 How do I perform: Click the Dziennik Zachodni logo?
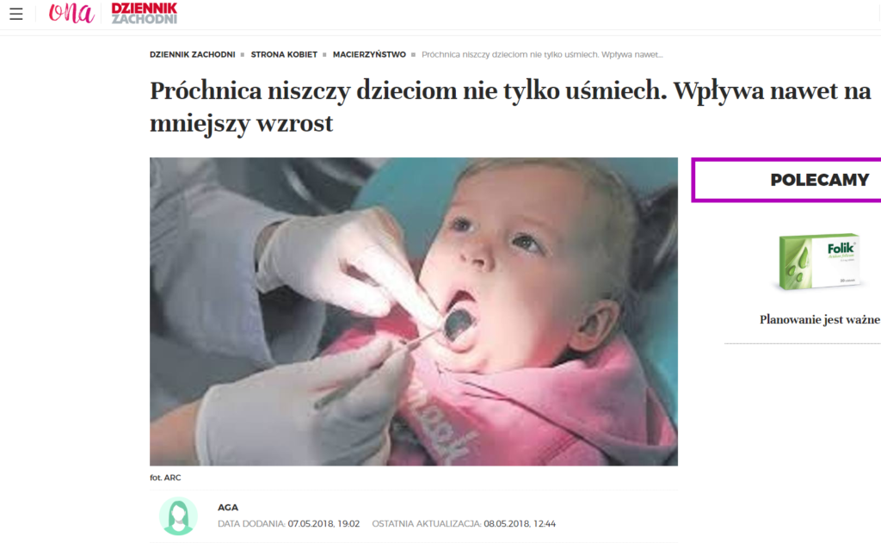click(145, 13)
